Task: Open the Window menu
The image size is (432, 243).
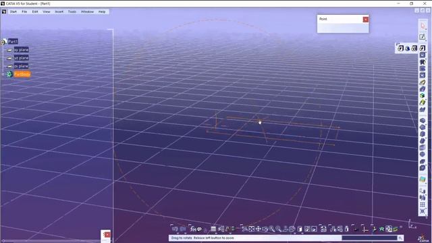Action: click(87, 11)
